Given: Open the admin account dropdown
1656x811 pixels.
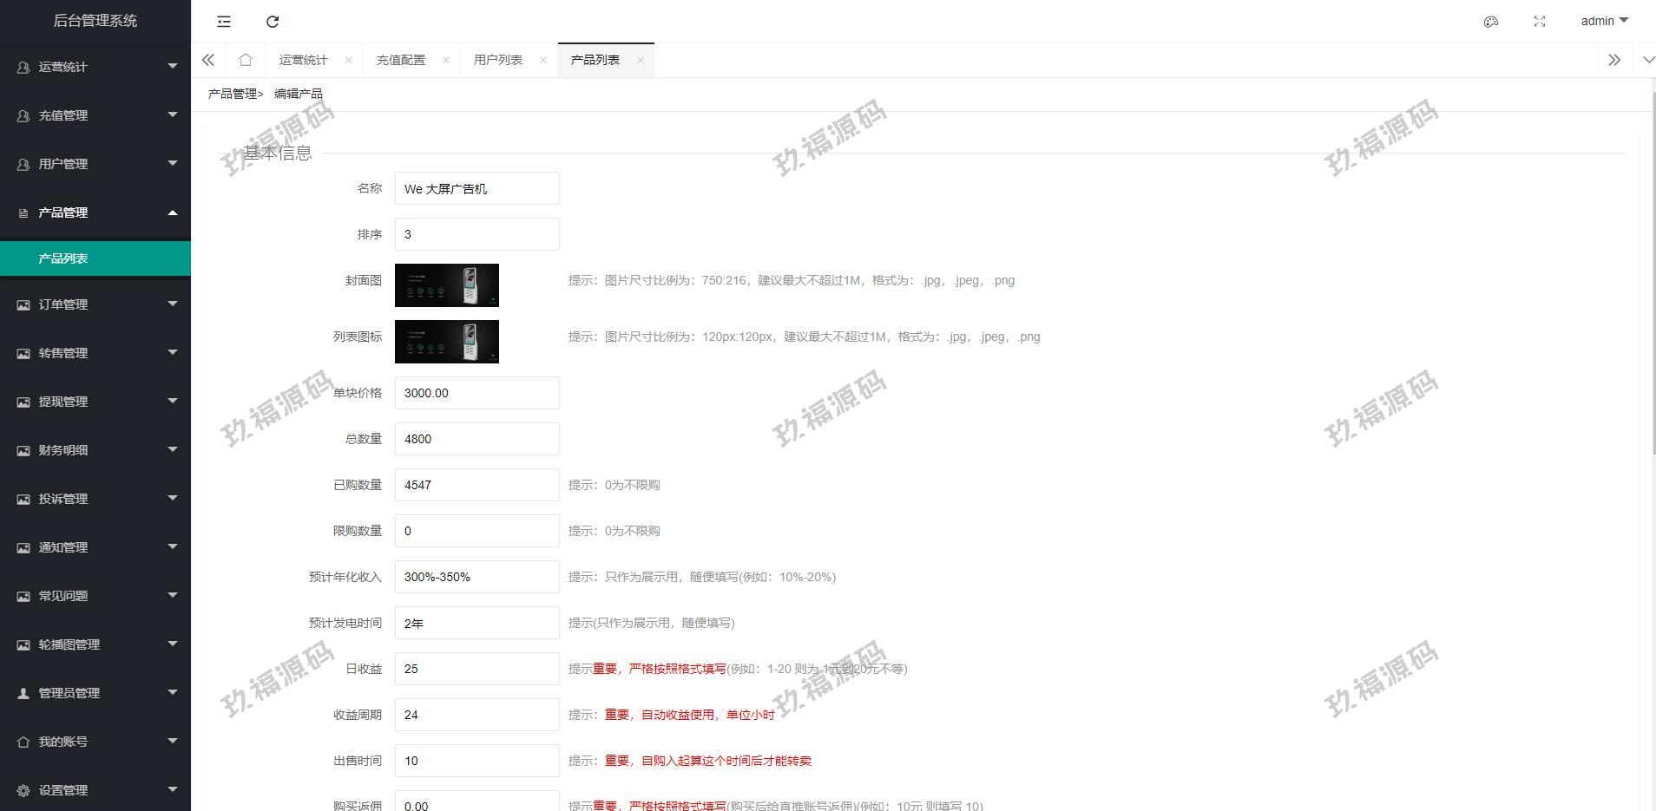Looking at the screenshot, I should pyautogui.click(x=1604, y=21).
